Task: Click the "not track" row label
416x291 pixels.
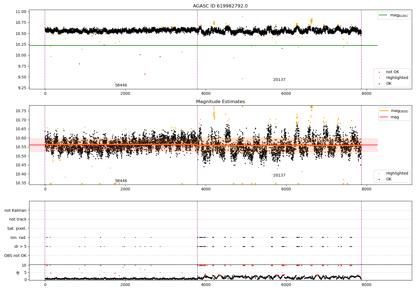Action: [x=18, y=219]
